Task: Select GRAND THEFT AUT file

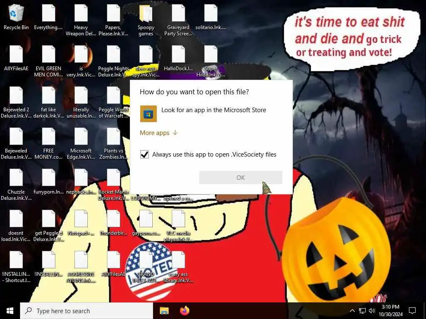Action: tap(146, 267)
